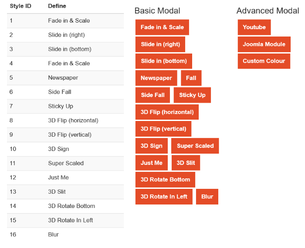Screen dimensions: 305x248
Task: Open the Youtube advanced modal
Action: pos(254,27)
